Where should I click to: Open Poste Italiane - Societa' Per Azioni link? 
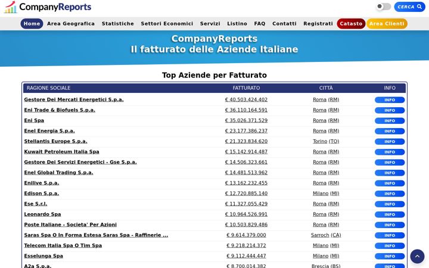pos(70,225)
